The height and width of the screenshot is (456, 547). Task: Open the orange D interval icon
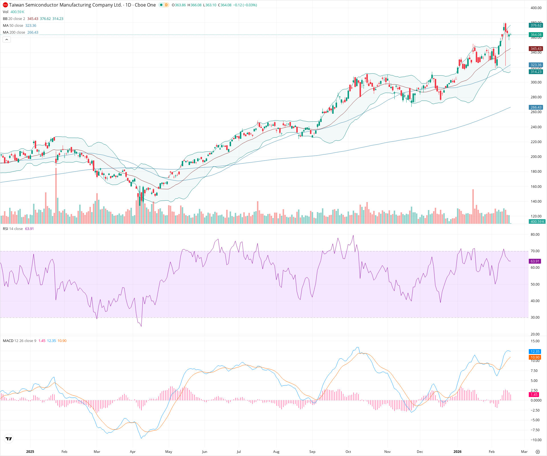(167, 5)
